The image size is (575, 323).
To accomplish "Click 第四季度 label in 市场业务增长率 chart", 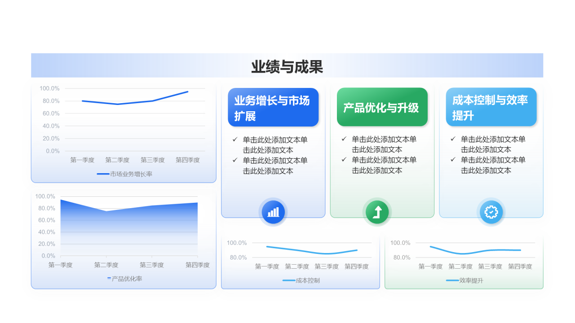I will pos(188,160).
